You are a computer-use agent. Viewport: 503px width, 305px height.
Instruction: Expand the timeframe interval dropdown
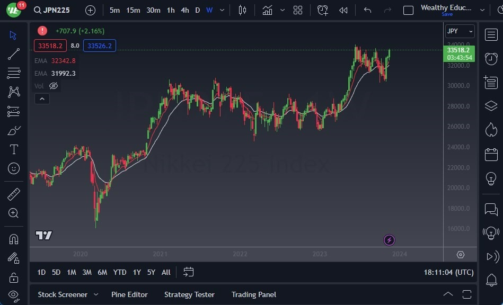[x=221, y=10]
